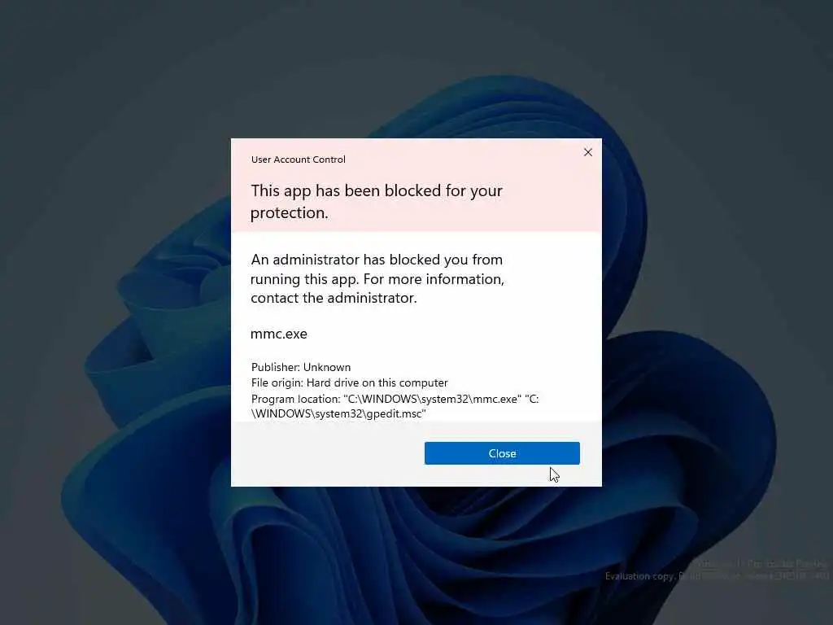The height and width of the screenshot is (625, 833).
Task: Click the gpedit.msc path line
Action: coord(338,413)
